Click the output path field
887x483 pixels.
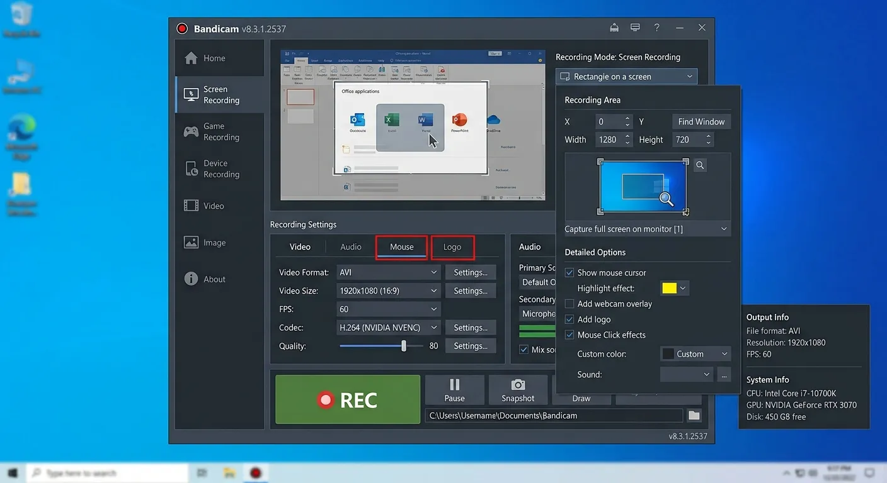click(x=554, y=416)
